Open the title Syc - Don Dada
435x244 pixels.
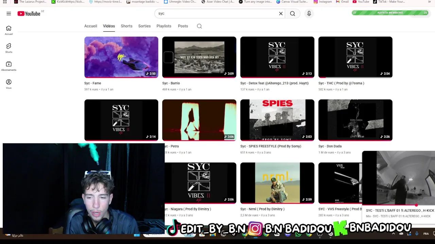[330, 146]
